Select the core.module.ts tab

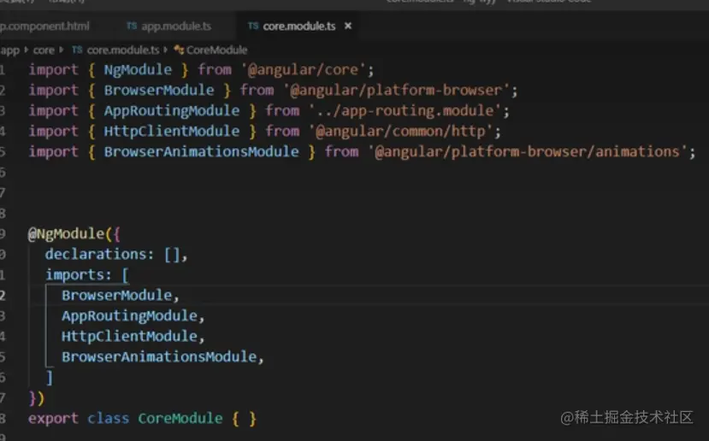[298, 26]
